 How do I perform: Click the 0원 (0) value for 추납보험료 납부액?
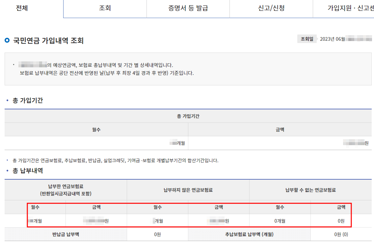pos(341,234)
